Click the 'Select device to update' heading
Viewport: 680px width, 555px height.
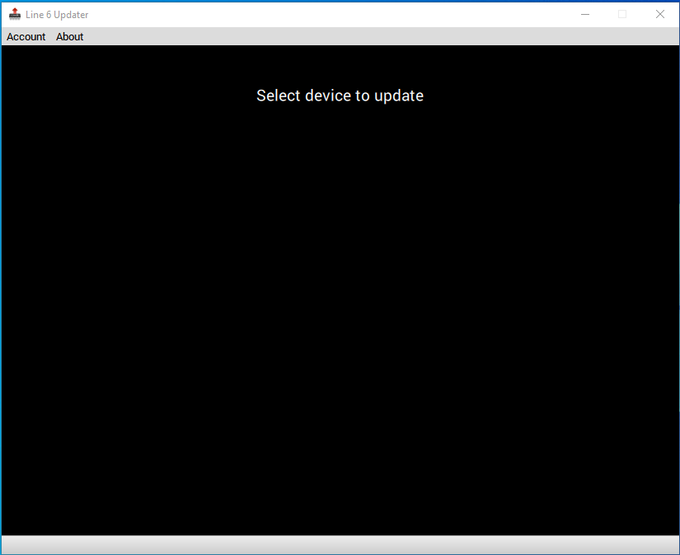340,96
